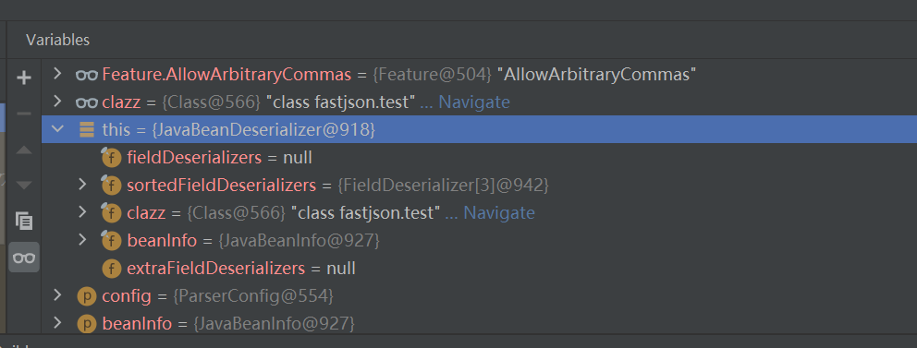Click the New Watch plus icon
This screenshot has width=917, height=348.
[x=24, y=78]
